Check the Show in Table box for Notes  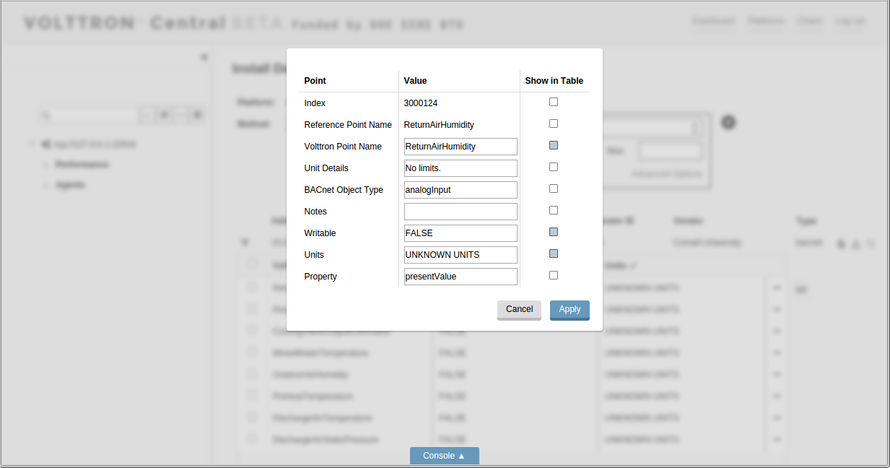coord(554,210)
